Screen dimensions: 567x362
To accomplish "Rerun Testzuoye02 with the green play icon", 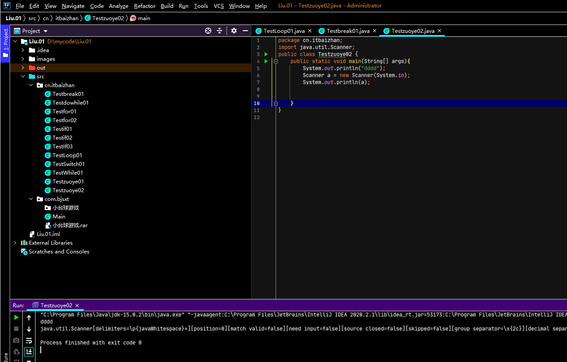I will coord(16,317).
